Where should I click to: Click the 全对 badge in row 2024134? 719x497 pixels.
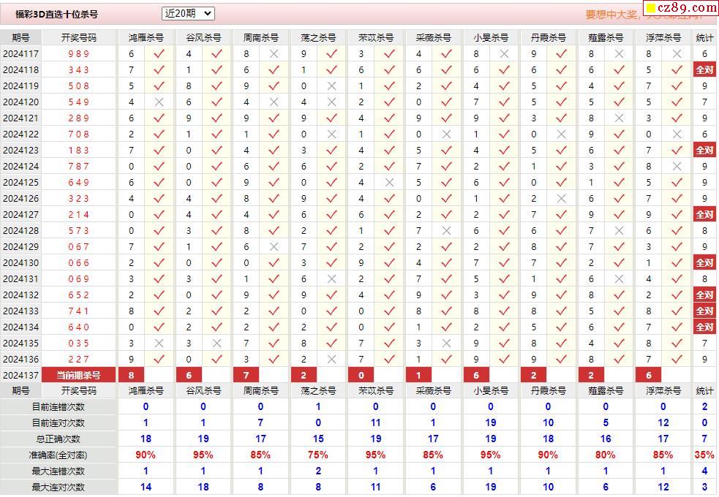tap(704, 327)
